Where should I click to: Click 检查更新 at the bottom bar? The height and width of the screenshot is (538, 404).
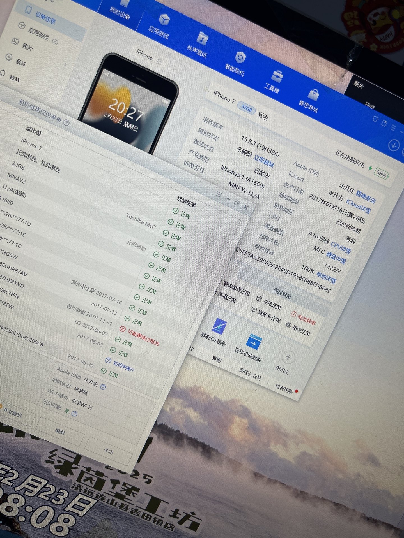[284, 389]
